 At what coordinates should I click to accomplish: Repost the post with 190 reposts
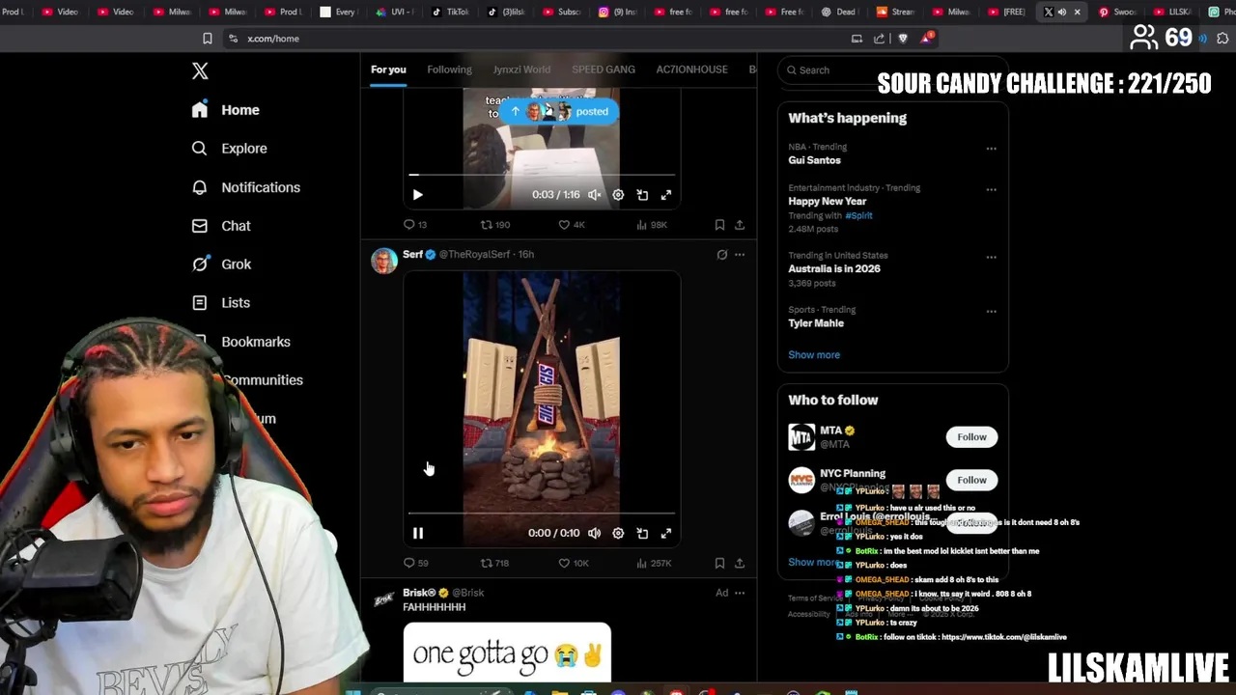[x=495, y=225]
